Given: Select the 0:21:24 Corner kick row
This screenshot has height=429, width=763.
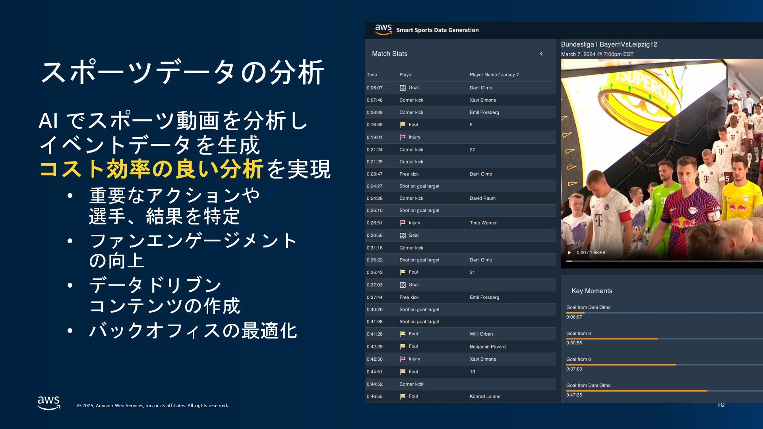Looking at the screenshot, I should [460, 150].
